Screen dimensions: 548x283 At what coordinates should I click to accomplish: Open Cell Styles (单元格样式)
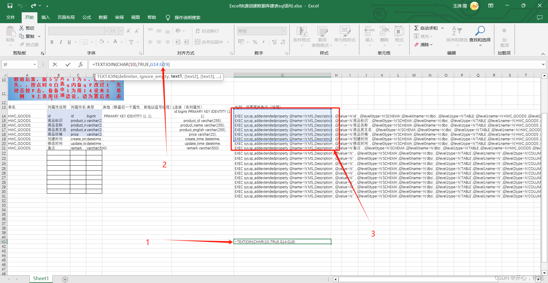click(345, 37)
